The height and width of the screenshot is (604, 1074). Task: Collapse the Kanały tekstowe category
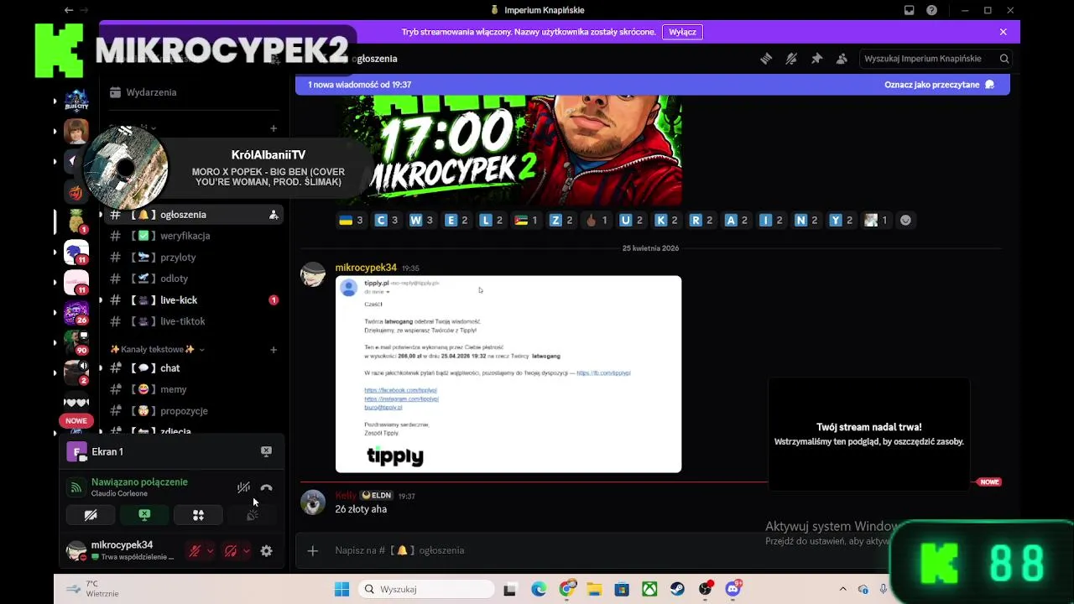(157, 349)
